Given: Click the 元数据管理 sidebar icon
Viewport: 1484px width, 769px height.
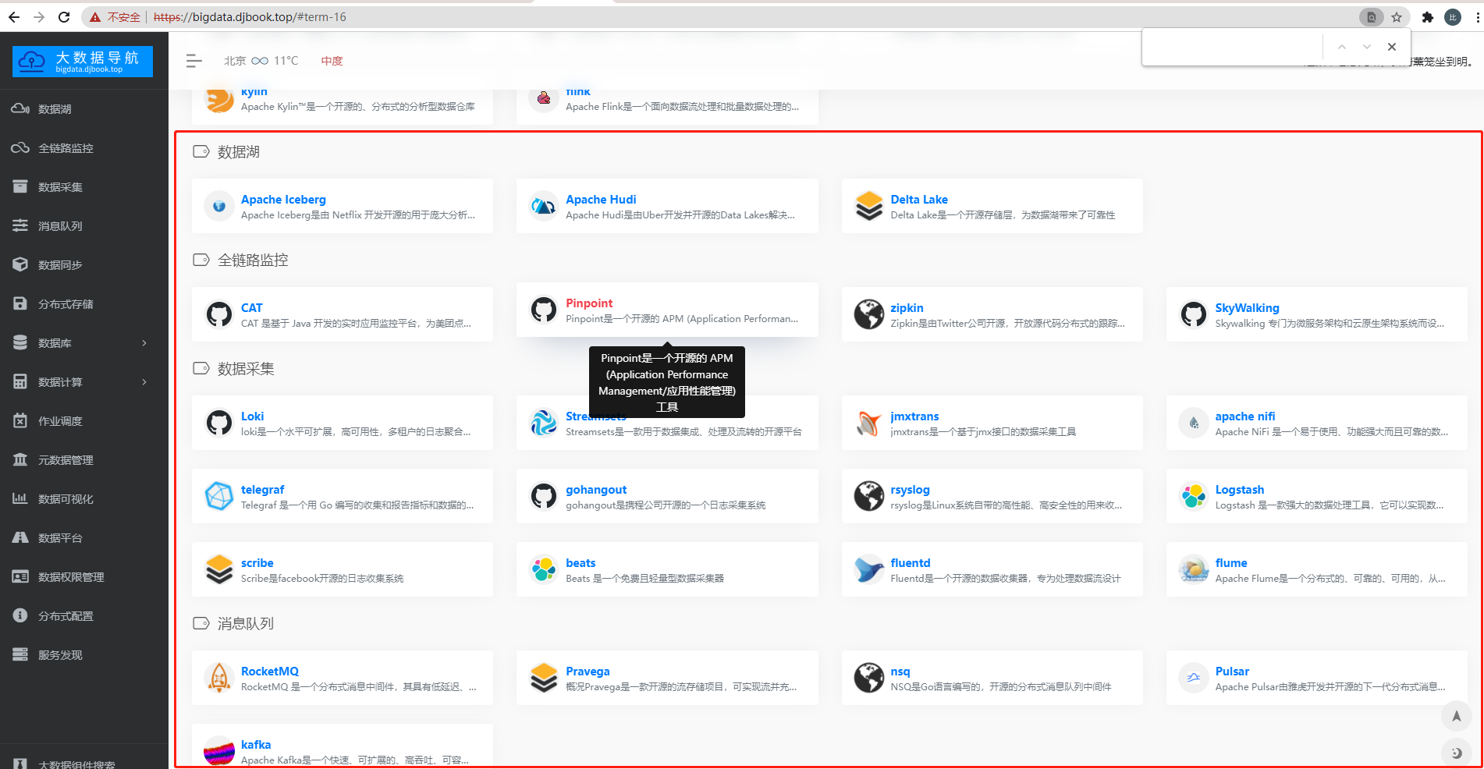Looking at the screenshot, I should tap(20, 460).
